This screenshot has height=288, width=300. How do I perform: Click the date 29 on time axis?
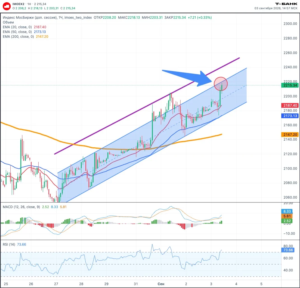point(106,284)
